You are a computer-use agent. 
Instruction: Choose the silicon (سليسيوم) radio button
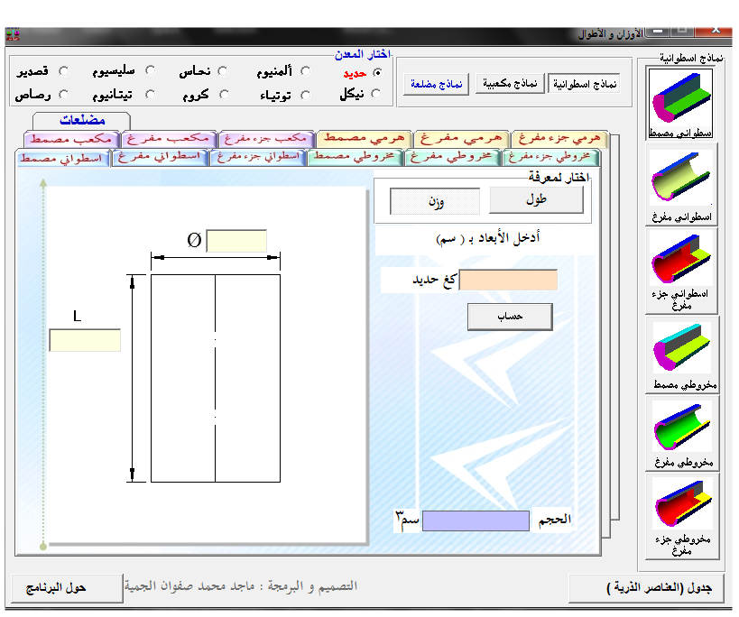pos(151,70)
